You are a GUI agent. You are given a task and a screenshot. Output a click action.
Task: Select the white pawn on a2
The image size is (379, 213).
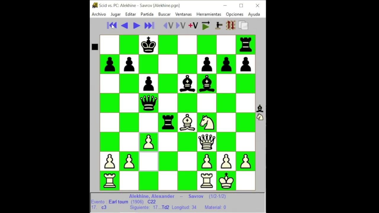(110, 161)
